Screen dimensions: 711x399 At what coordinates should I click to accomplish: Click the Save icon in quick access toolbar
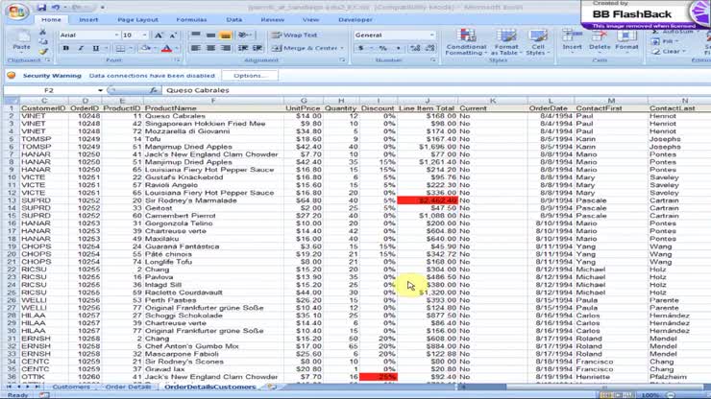pos(41,7)
